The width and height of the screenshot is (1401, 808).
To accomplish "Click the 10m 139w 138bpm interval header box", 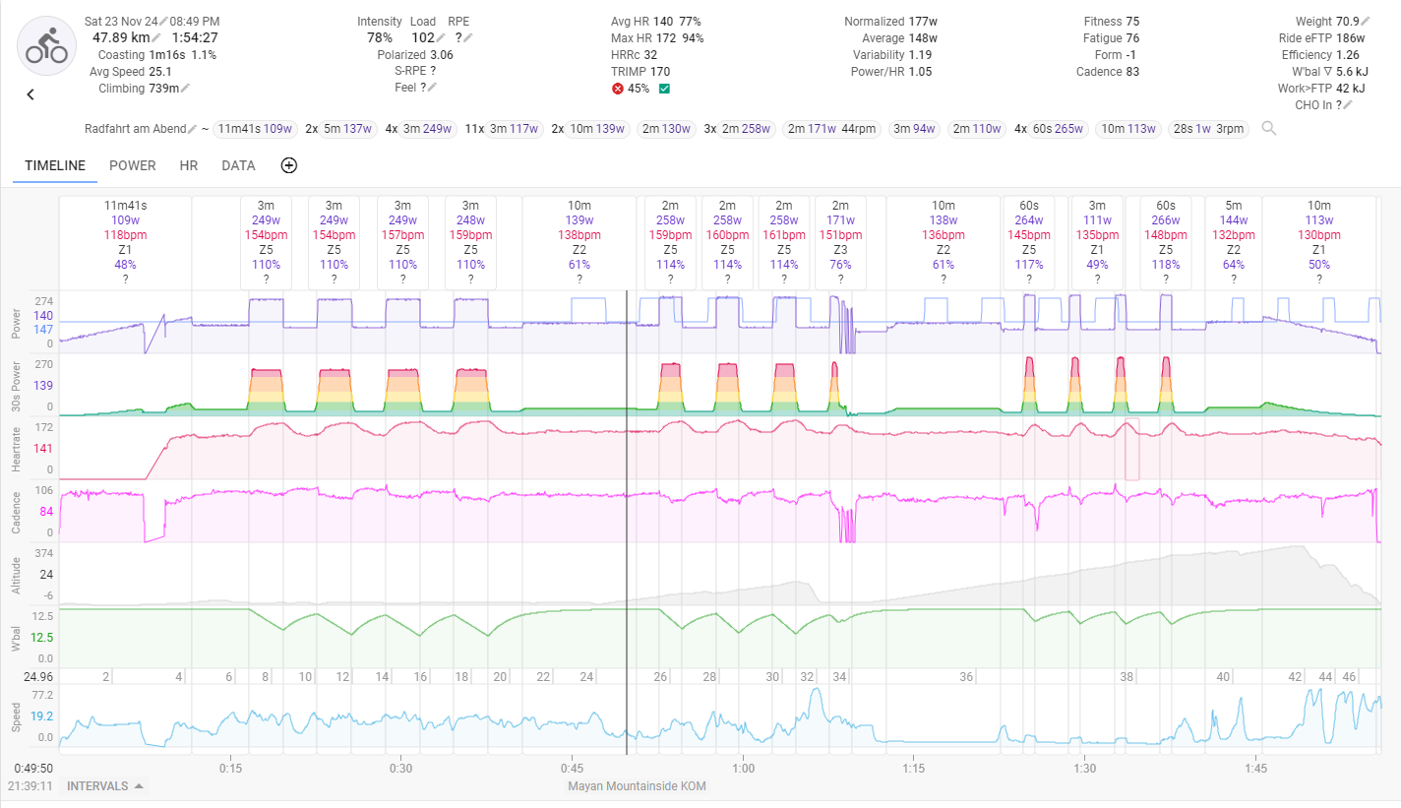I will pos(579,242).
